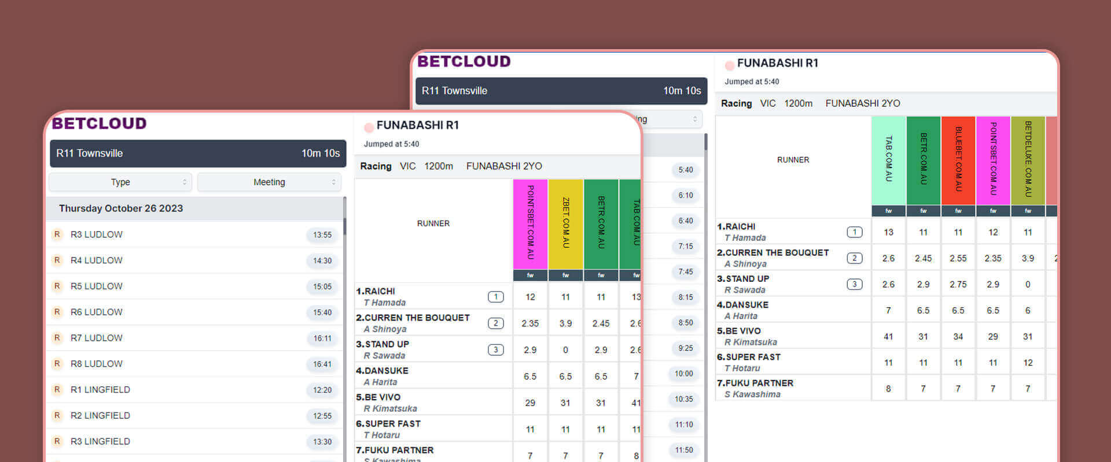Click the 6:10 time badge in back window
This screenshot has width=1111, height=462.
pyautogui.click(x=686, y=195)
